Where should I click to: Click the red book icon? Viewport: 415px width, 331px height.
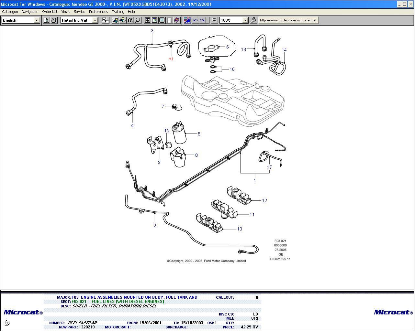[177, 20]
